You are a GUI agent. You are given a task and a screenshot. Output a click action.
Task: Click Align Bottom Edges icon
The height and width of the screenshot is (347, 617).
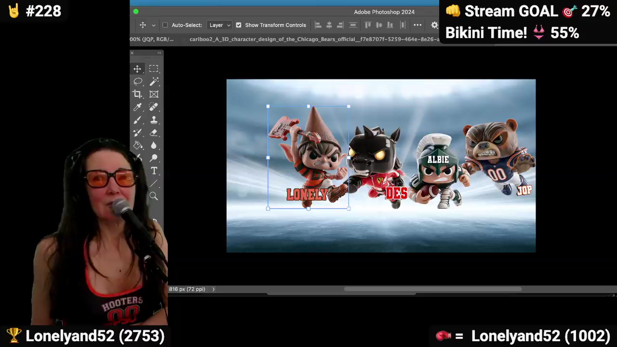[x=390, y=25]
